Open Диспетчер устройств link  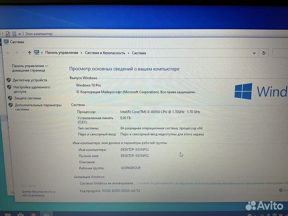(30, 80)
